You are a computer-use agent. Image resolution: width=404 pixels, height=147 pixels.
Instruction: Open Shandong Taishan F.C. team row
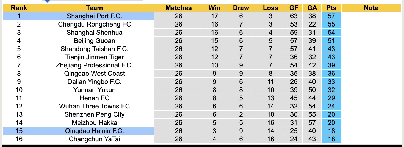tap(94, 49)
